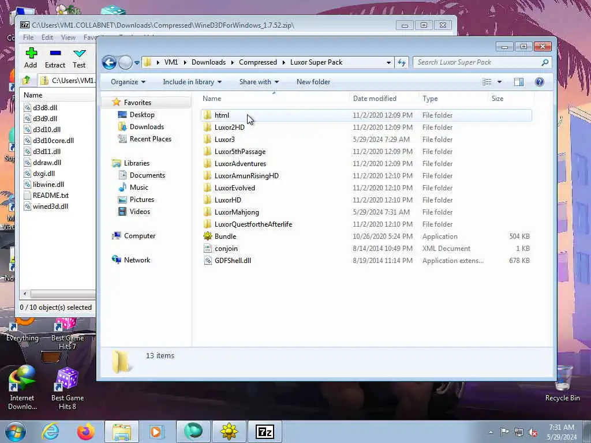
Task: Select the Luxor2HD folder
Action: [x=366, y=127]
